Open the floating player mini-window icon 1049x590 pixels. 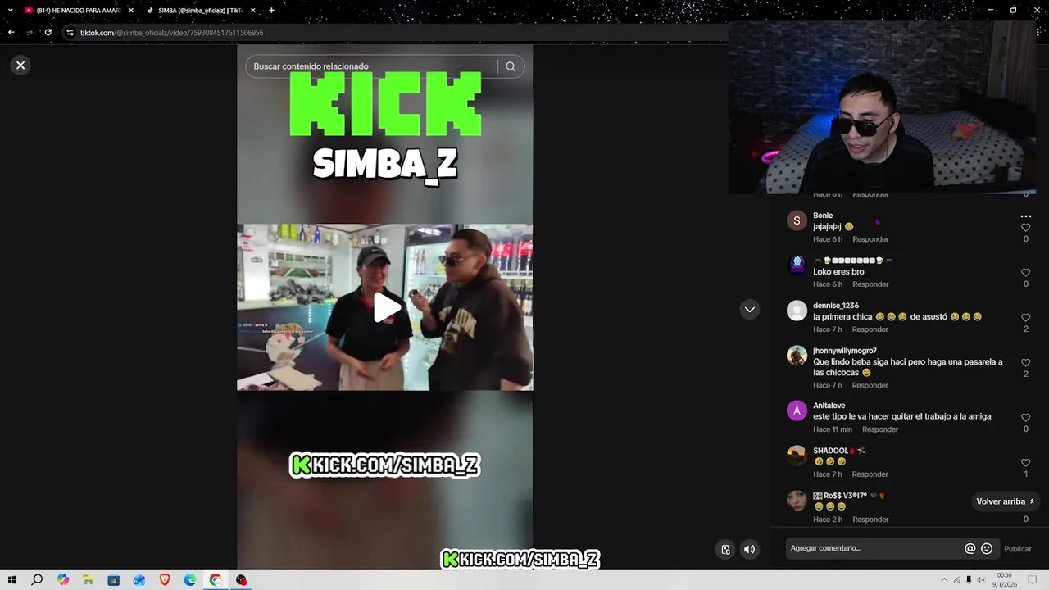(725, 549)
